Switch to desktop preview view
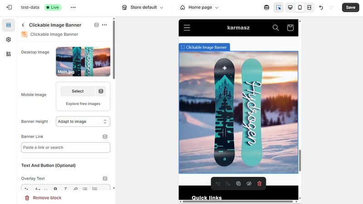Image resolution: width=363 pixels, height=204 pixels. click(290, 7)
